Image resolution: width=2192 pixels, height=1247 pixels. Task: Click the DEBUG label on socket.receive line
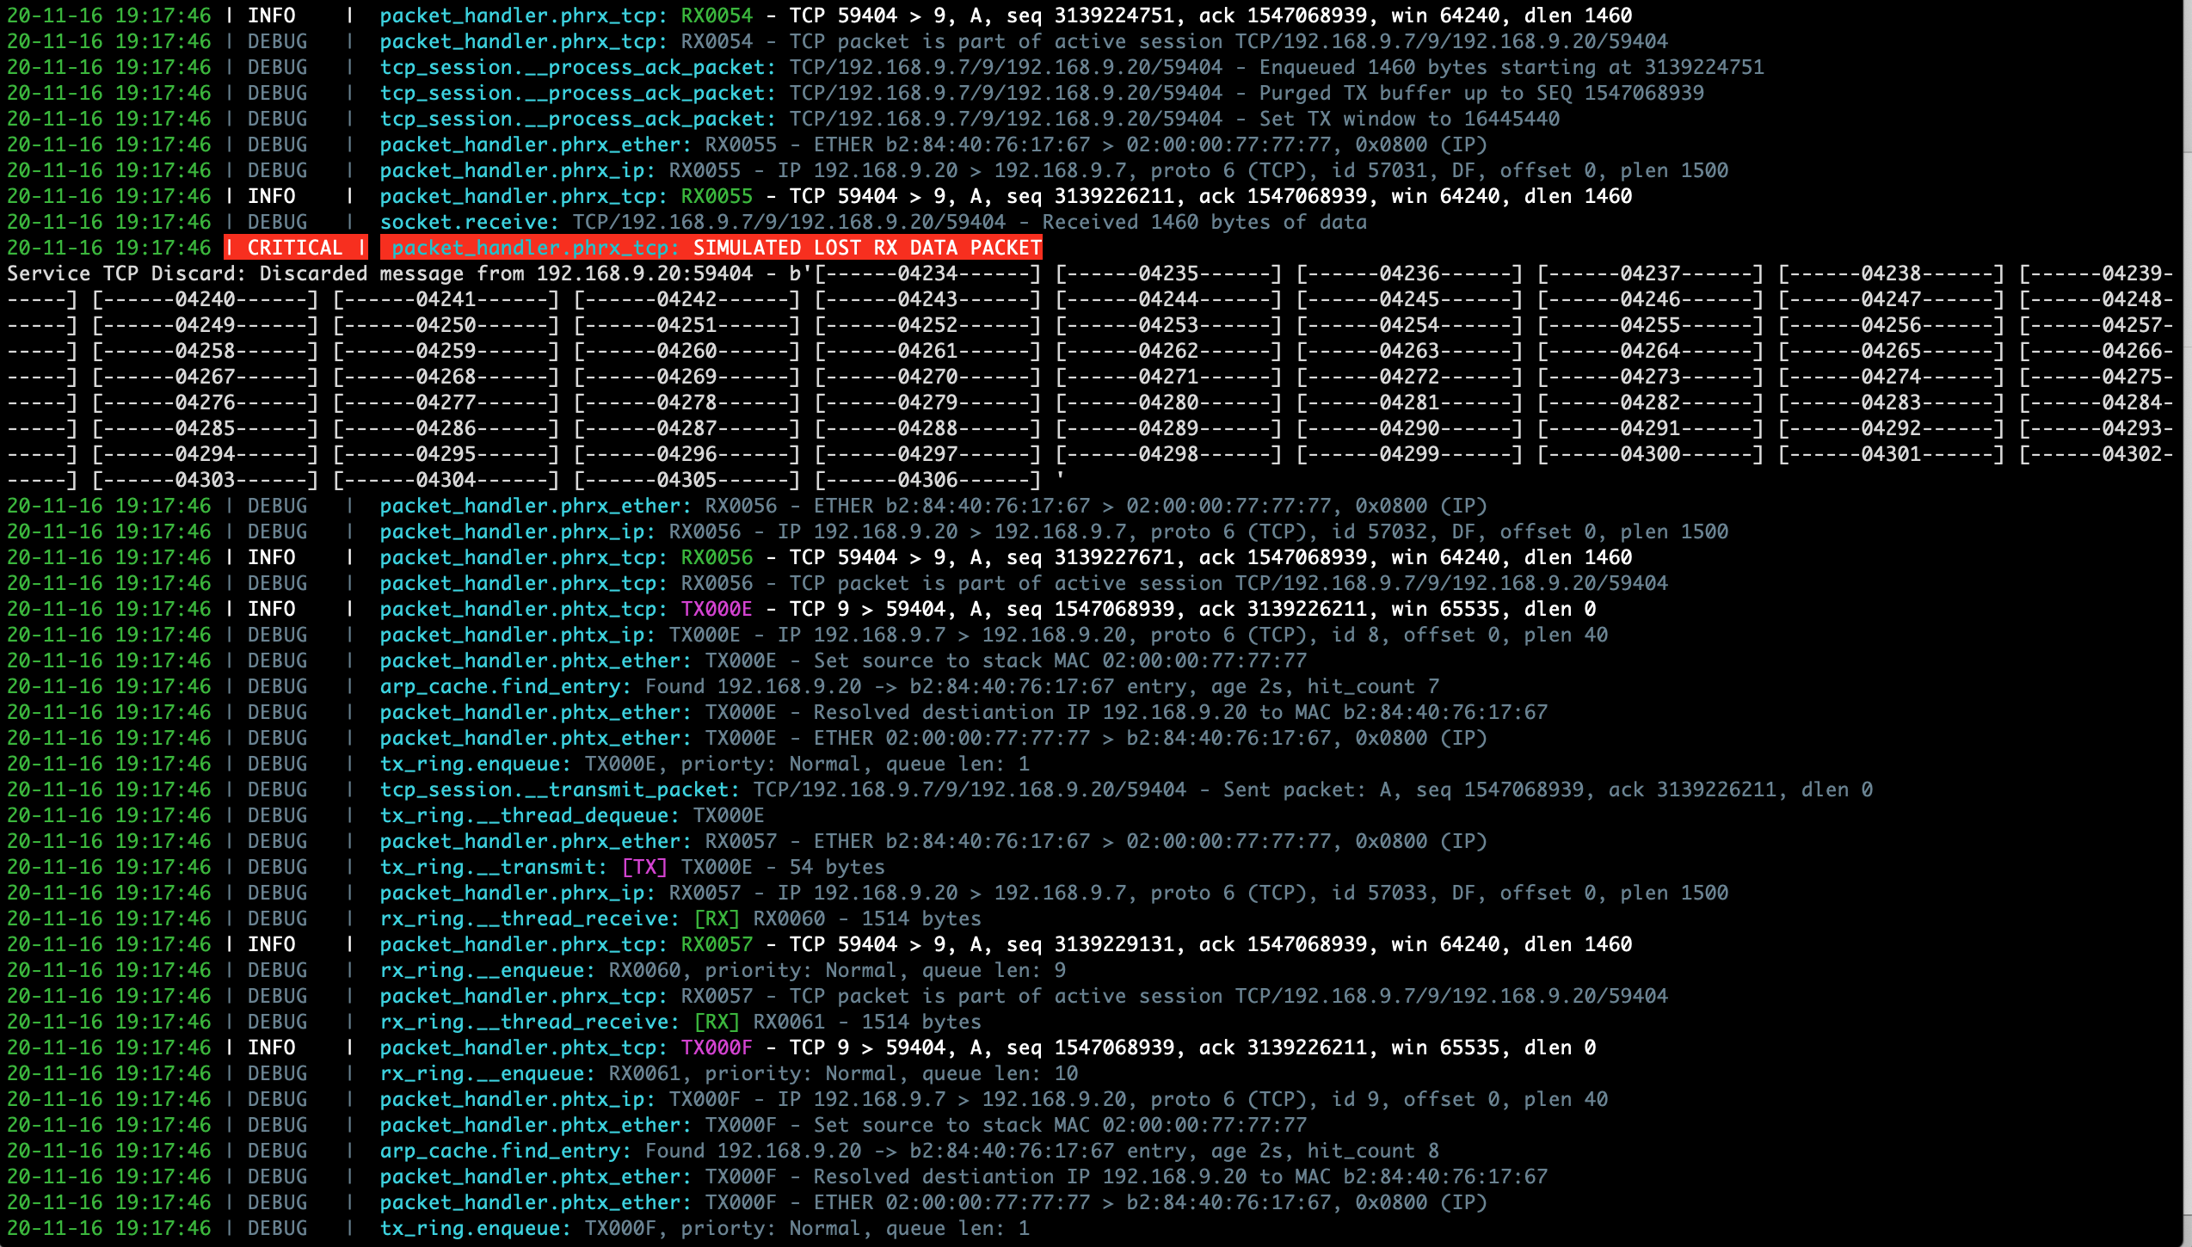pyautogui.click(x=276, y=222)
